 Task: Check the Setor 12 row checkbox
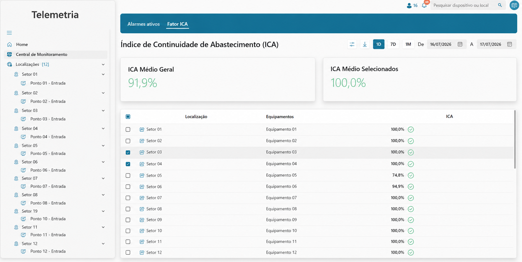[128, 253]
